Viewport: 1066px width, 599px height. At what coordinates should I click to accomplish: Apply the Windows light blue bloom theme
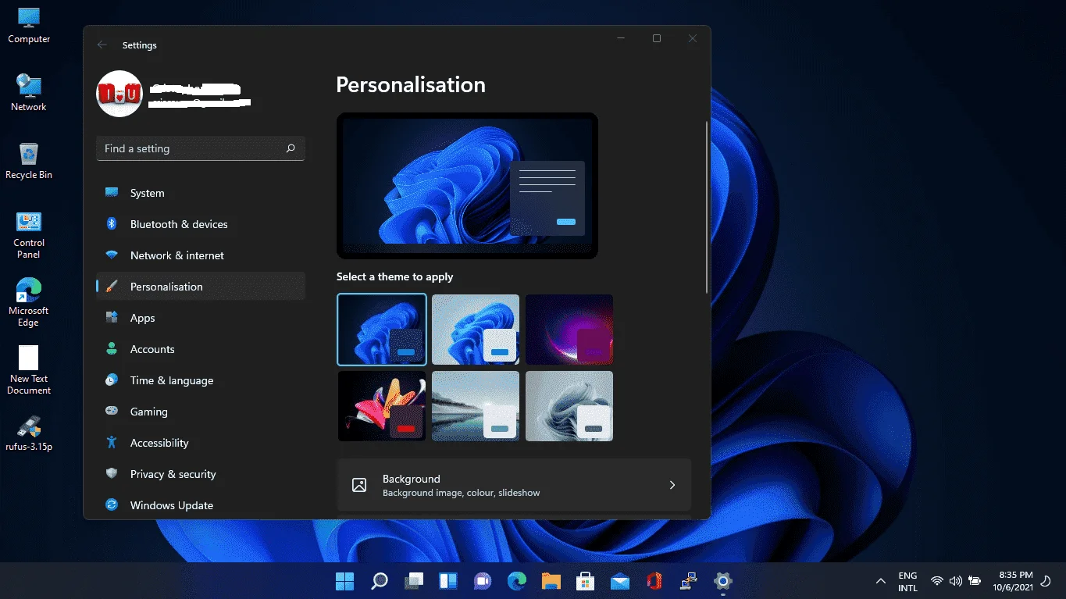pos(476,330)
